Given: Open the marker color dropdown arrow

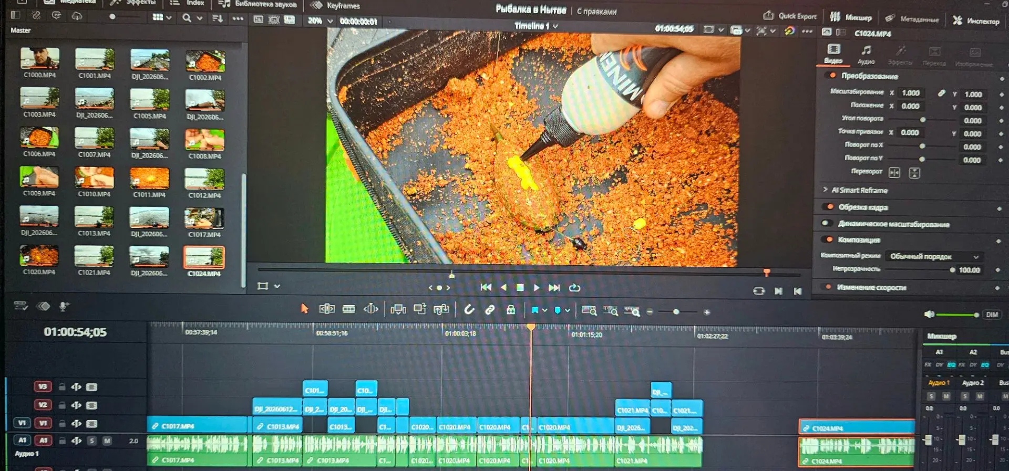Looking at the screenshot, I should tap(568, 311).
